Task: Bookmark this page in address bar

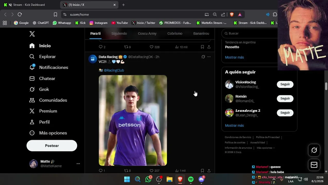Action: point(55,14)
